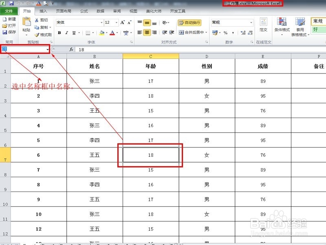Viewport: 326px width, 245px height.
Task: Open the fill color swatch menu
Action: 107,33
